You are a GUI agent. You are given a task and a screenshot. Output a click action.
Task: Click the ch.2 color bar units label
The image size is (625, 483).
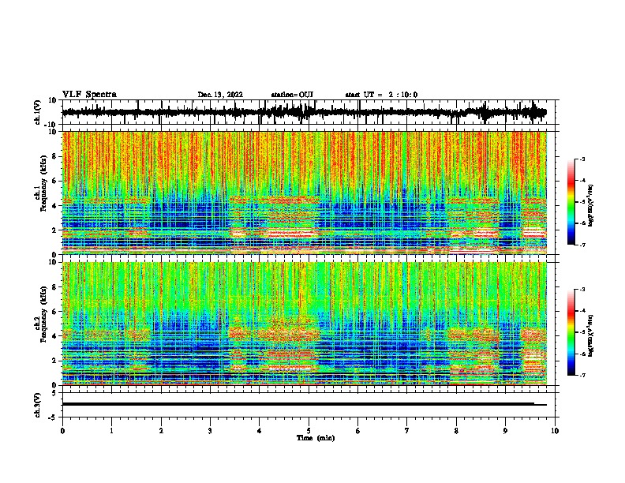[x=591, y=335]
